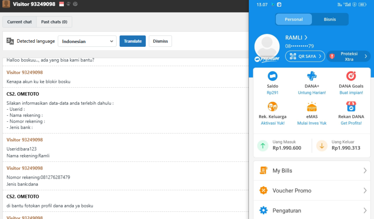Tap the DANA profile picture
The width and height of the screenshot is (374, 219).
(267, 47)
